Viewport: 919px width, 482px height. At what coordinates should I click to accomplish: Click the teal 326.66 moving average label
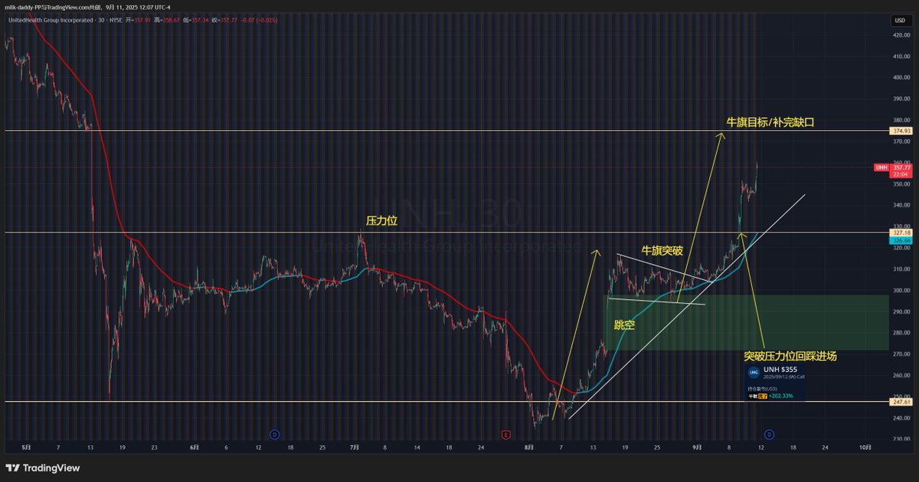901,240
